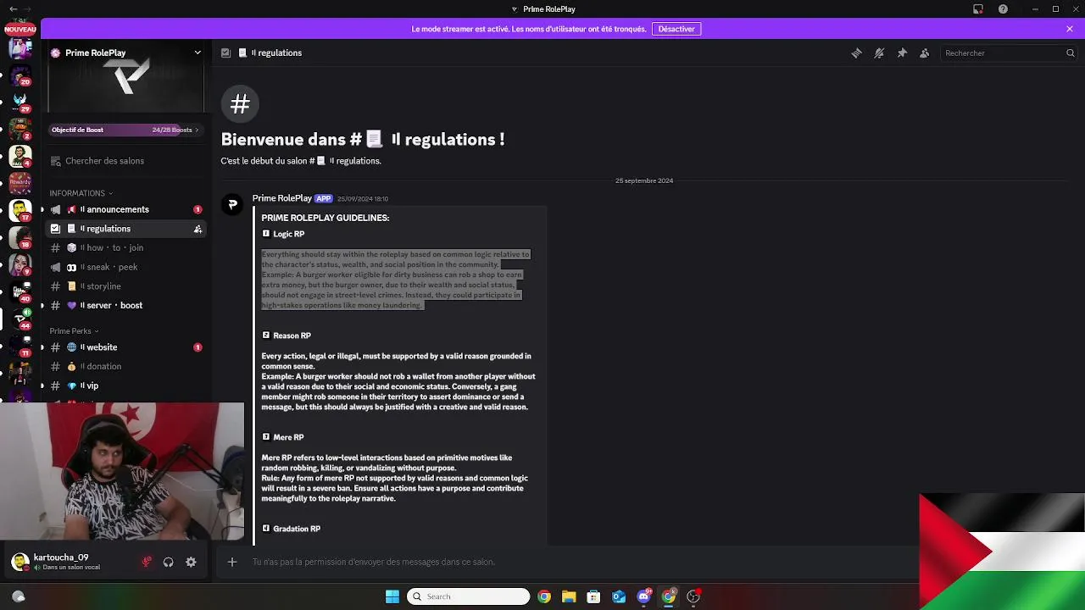
Task: Open Discord from taskbar
Action: tap(643, 596)
